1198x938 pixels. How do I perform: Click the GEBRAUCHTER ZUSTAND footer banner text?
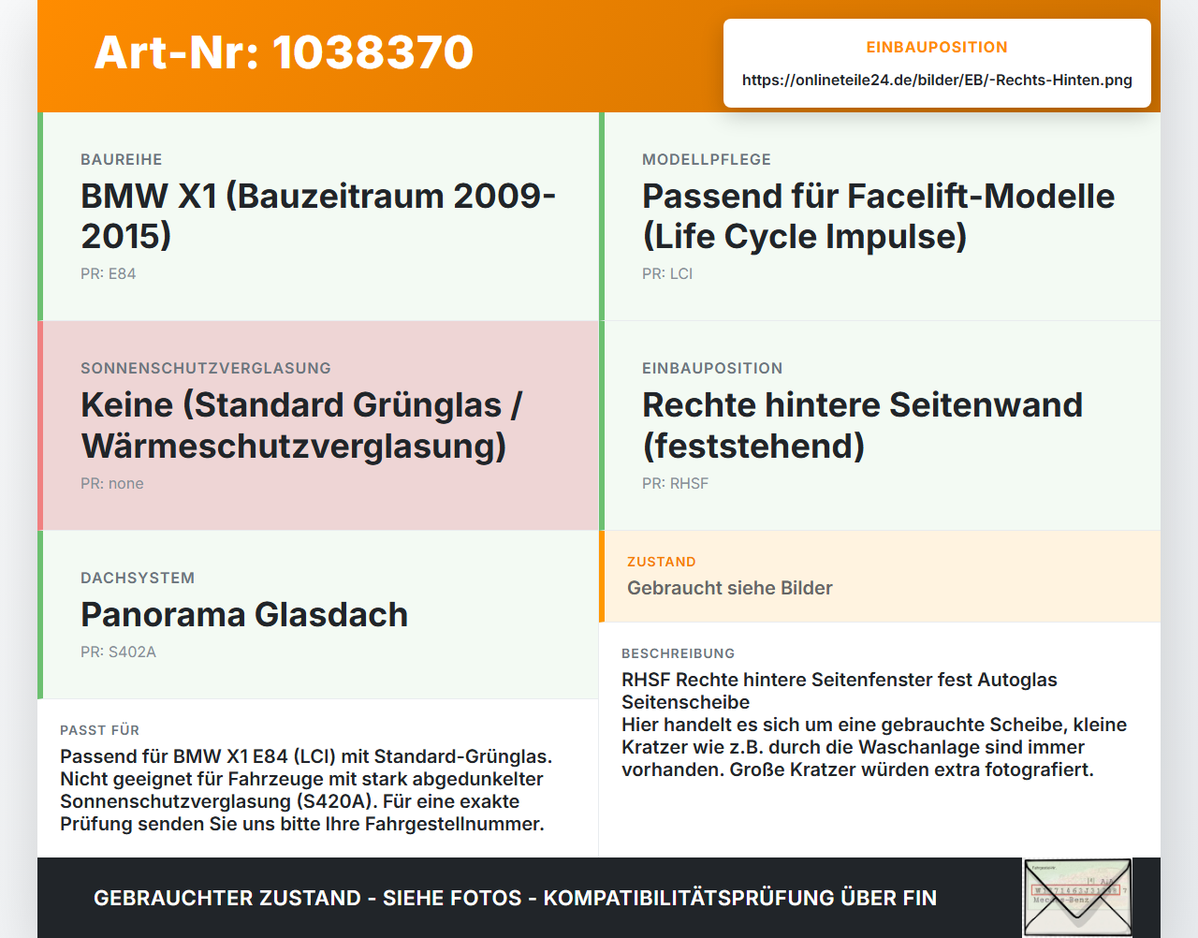coord(515,898)
